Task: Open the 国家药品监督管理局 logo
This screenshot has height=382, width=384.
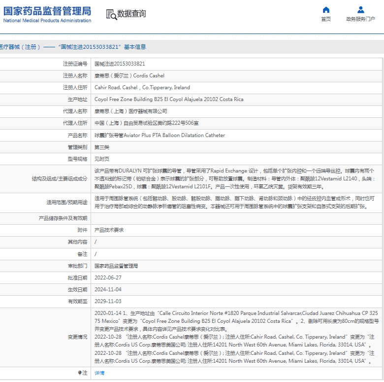Action: click(47, 14)
